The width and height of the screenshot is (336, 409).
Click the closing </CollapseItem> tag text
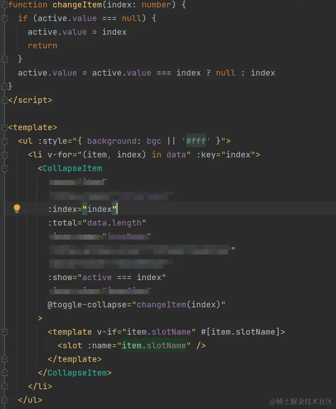coord(75,373)
